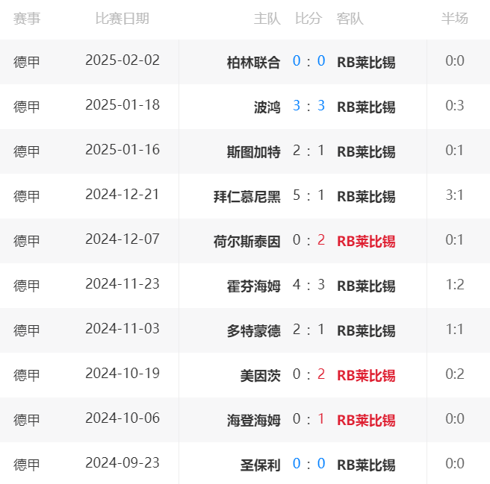Viewport: 490px width, 484px height.
Task: Click date 2025-02-02
Action: pyautogui.click(x=122, y=60)
